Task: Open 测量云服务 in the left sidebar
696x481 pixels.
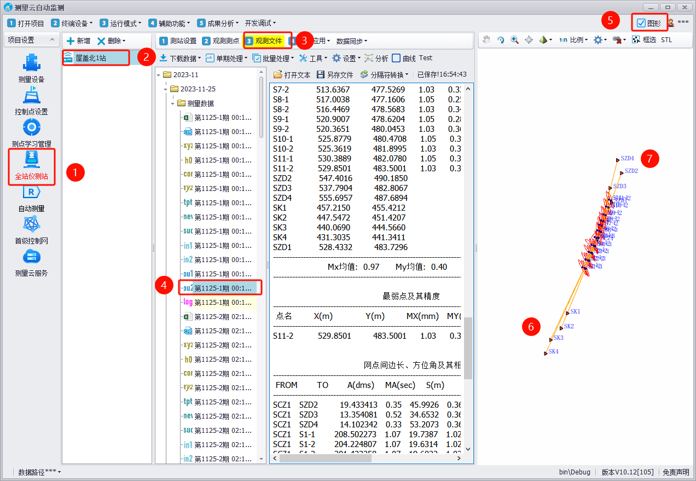Action: [x=31, y=263]
